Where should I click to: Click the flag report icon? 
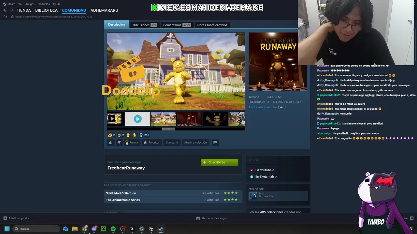pyautogui.click(x=215, y=142)
